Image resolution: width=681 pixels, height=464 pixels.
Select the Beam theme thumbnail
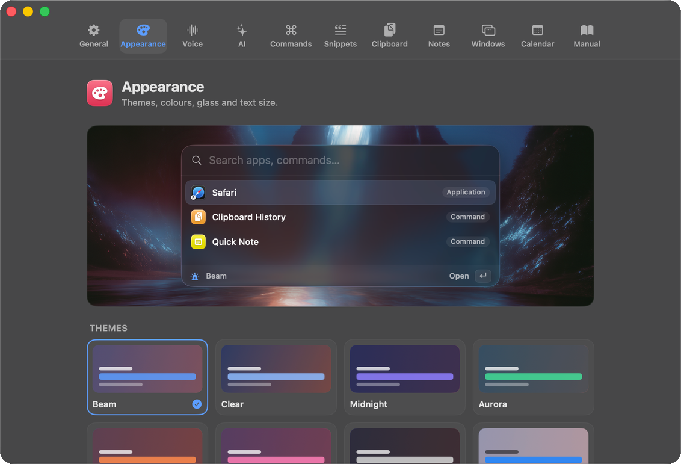tap(147, 369)
